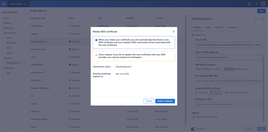Screen dimensions: 268x132
Task: Close the OktaSSOMigration side panel
Action: pyautogui.click(x=262, y=19)
